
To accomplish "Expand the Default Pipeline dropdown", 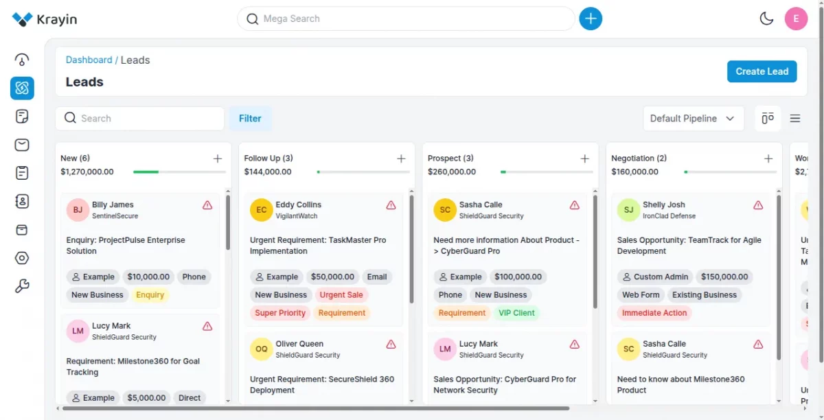I will point(693,118).
